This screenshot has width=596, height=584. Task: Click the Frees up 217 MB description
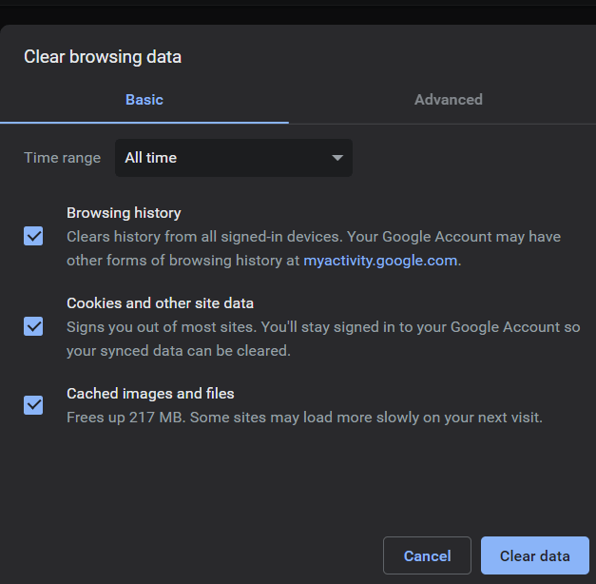point(304,418)
